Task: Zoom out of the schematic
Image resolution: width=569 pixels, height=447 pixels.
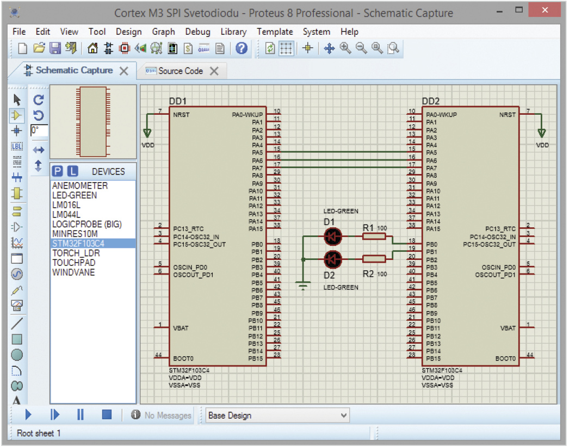Action: pyautogui.click(x=361, y=48)
